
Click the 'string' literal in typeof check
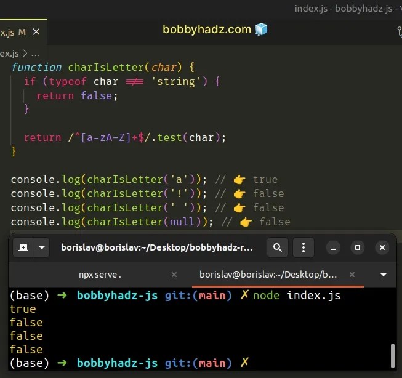(x=176, y=81)
